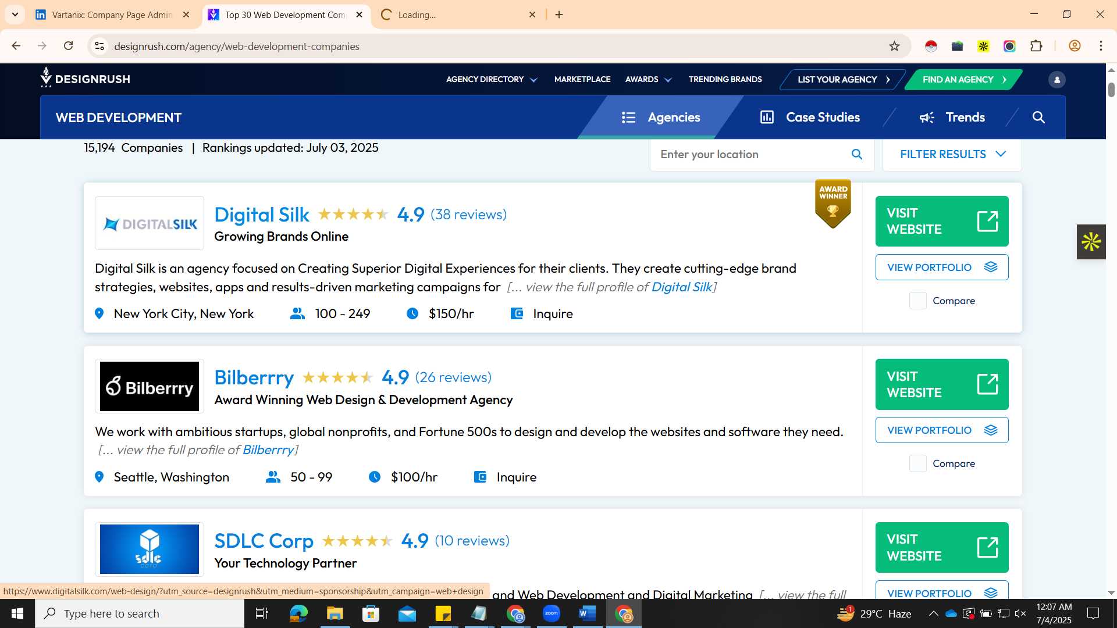Open Trending Brands menu item
Screen dimensions: 1117x628
(725, 80)
